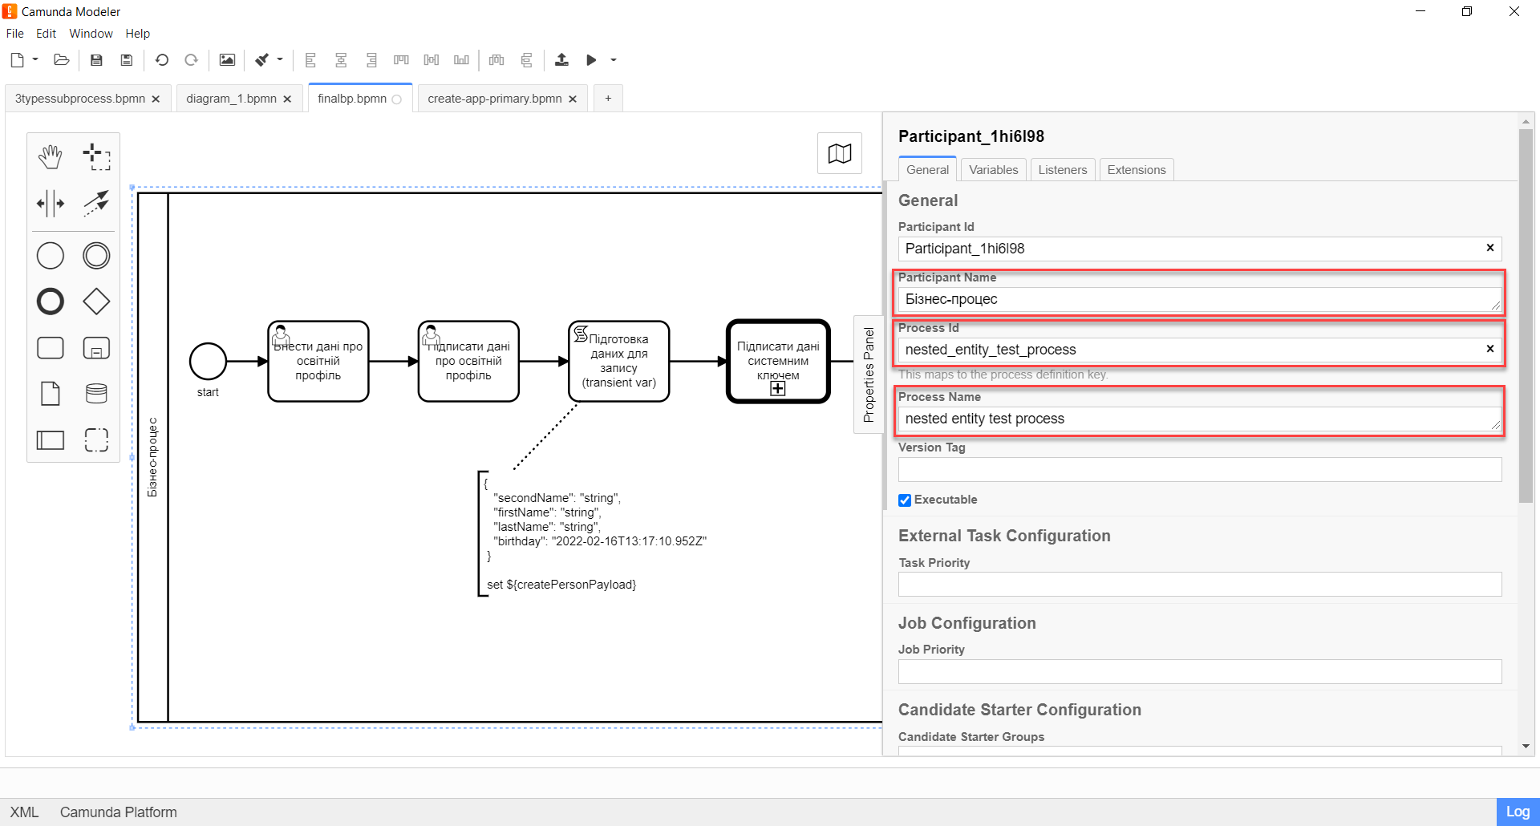Deploy current diagram icon
Image resolution: width=1540 pixels, height=826 pixels.
coord(561,60)
